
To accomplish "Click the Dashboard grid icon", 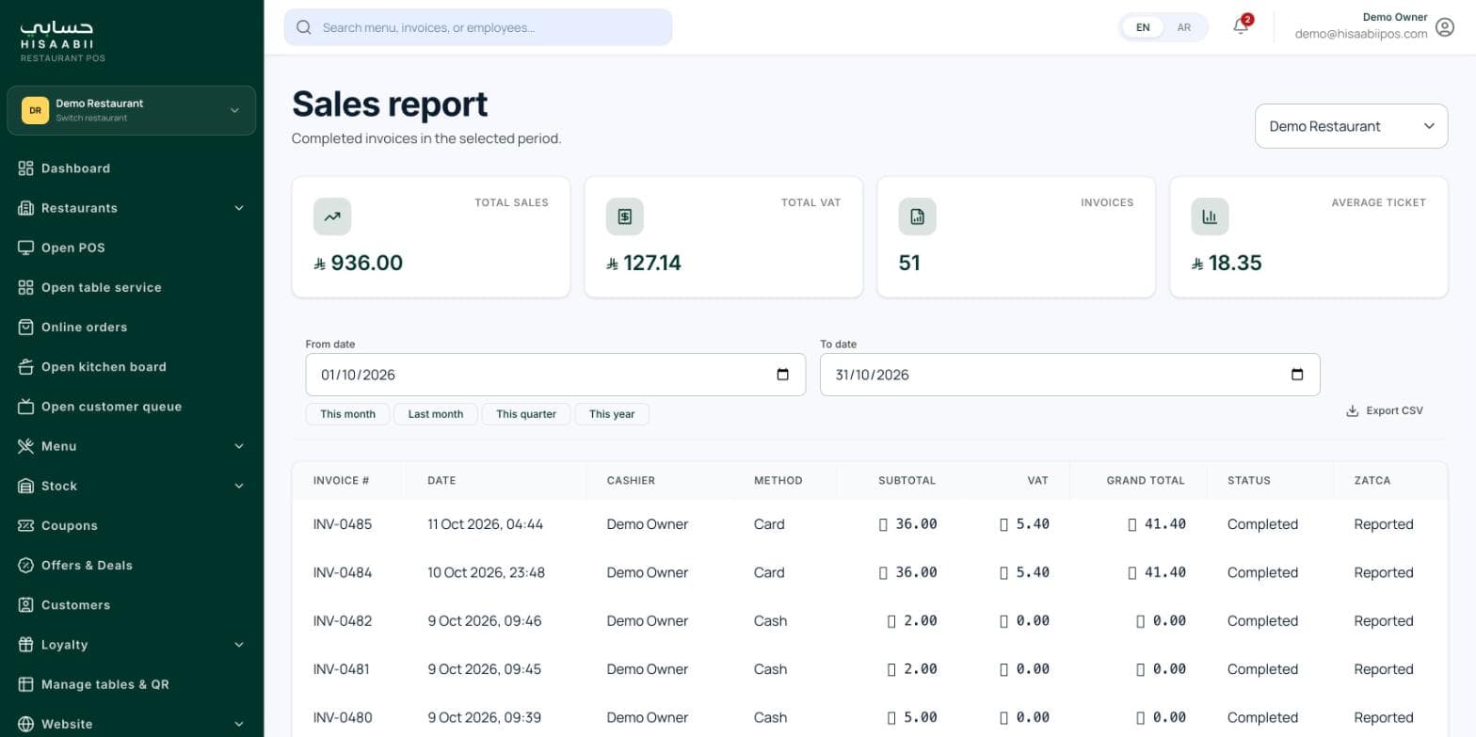I will [25, 168].
